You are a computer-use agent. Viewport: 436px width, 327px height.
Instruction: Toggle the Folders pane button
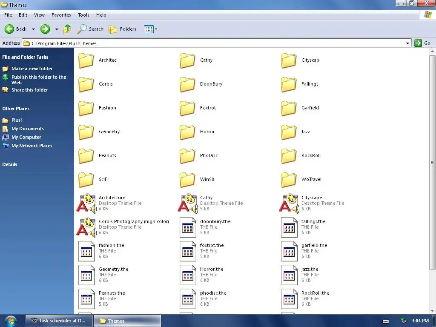[122, 29]
